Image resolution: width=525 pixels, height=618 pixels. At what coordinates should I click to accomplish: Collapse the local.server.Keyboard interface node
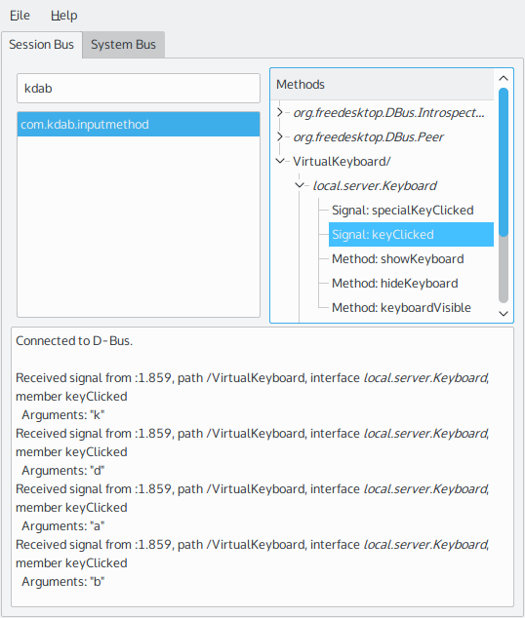coord(300,185)
